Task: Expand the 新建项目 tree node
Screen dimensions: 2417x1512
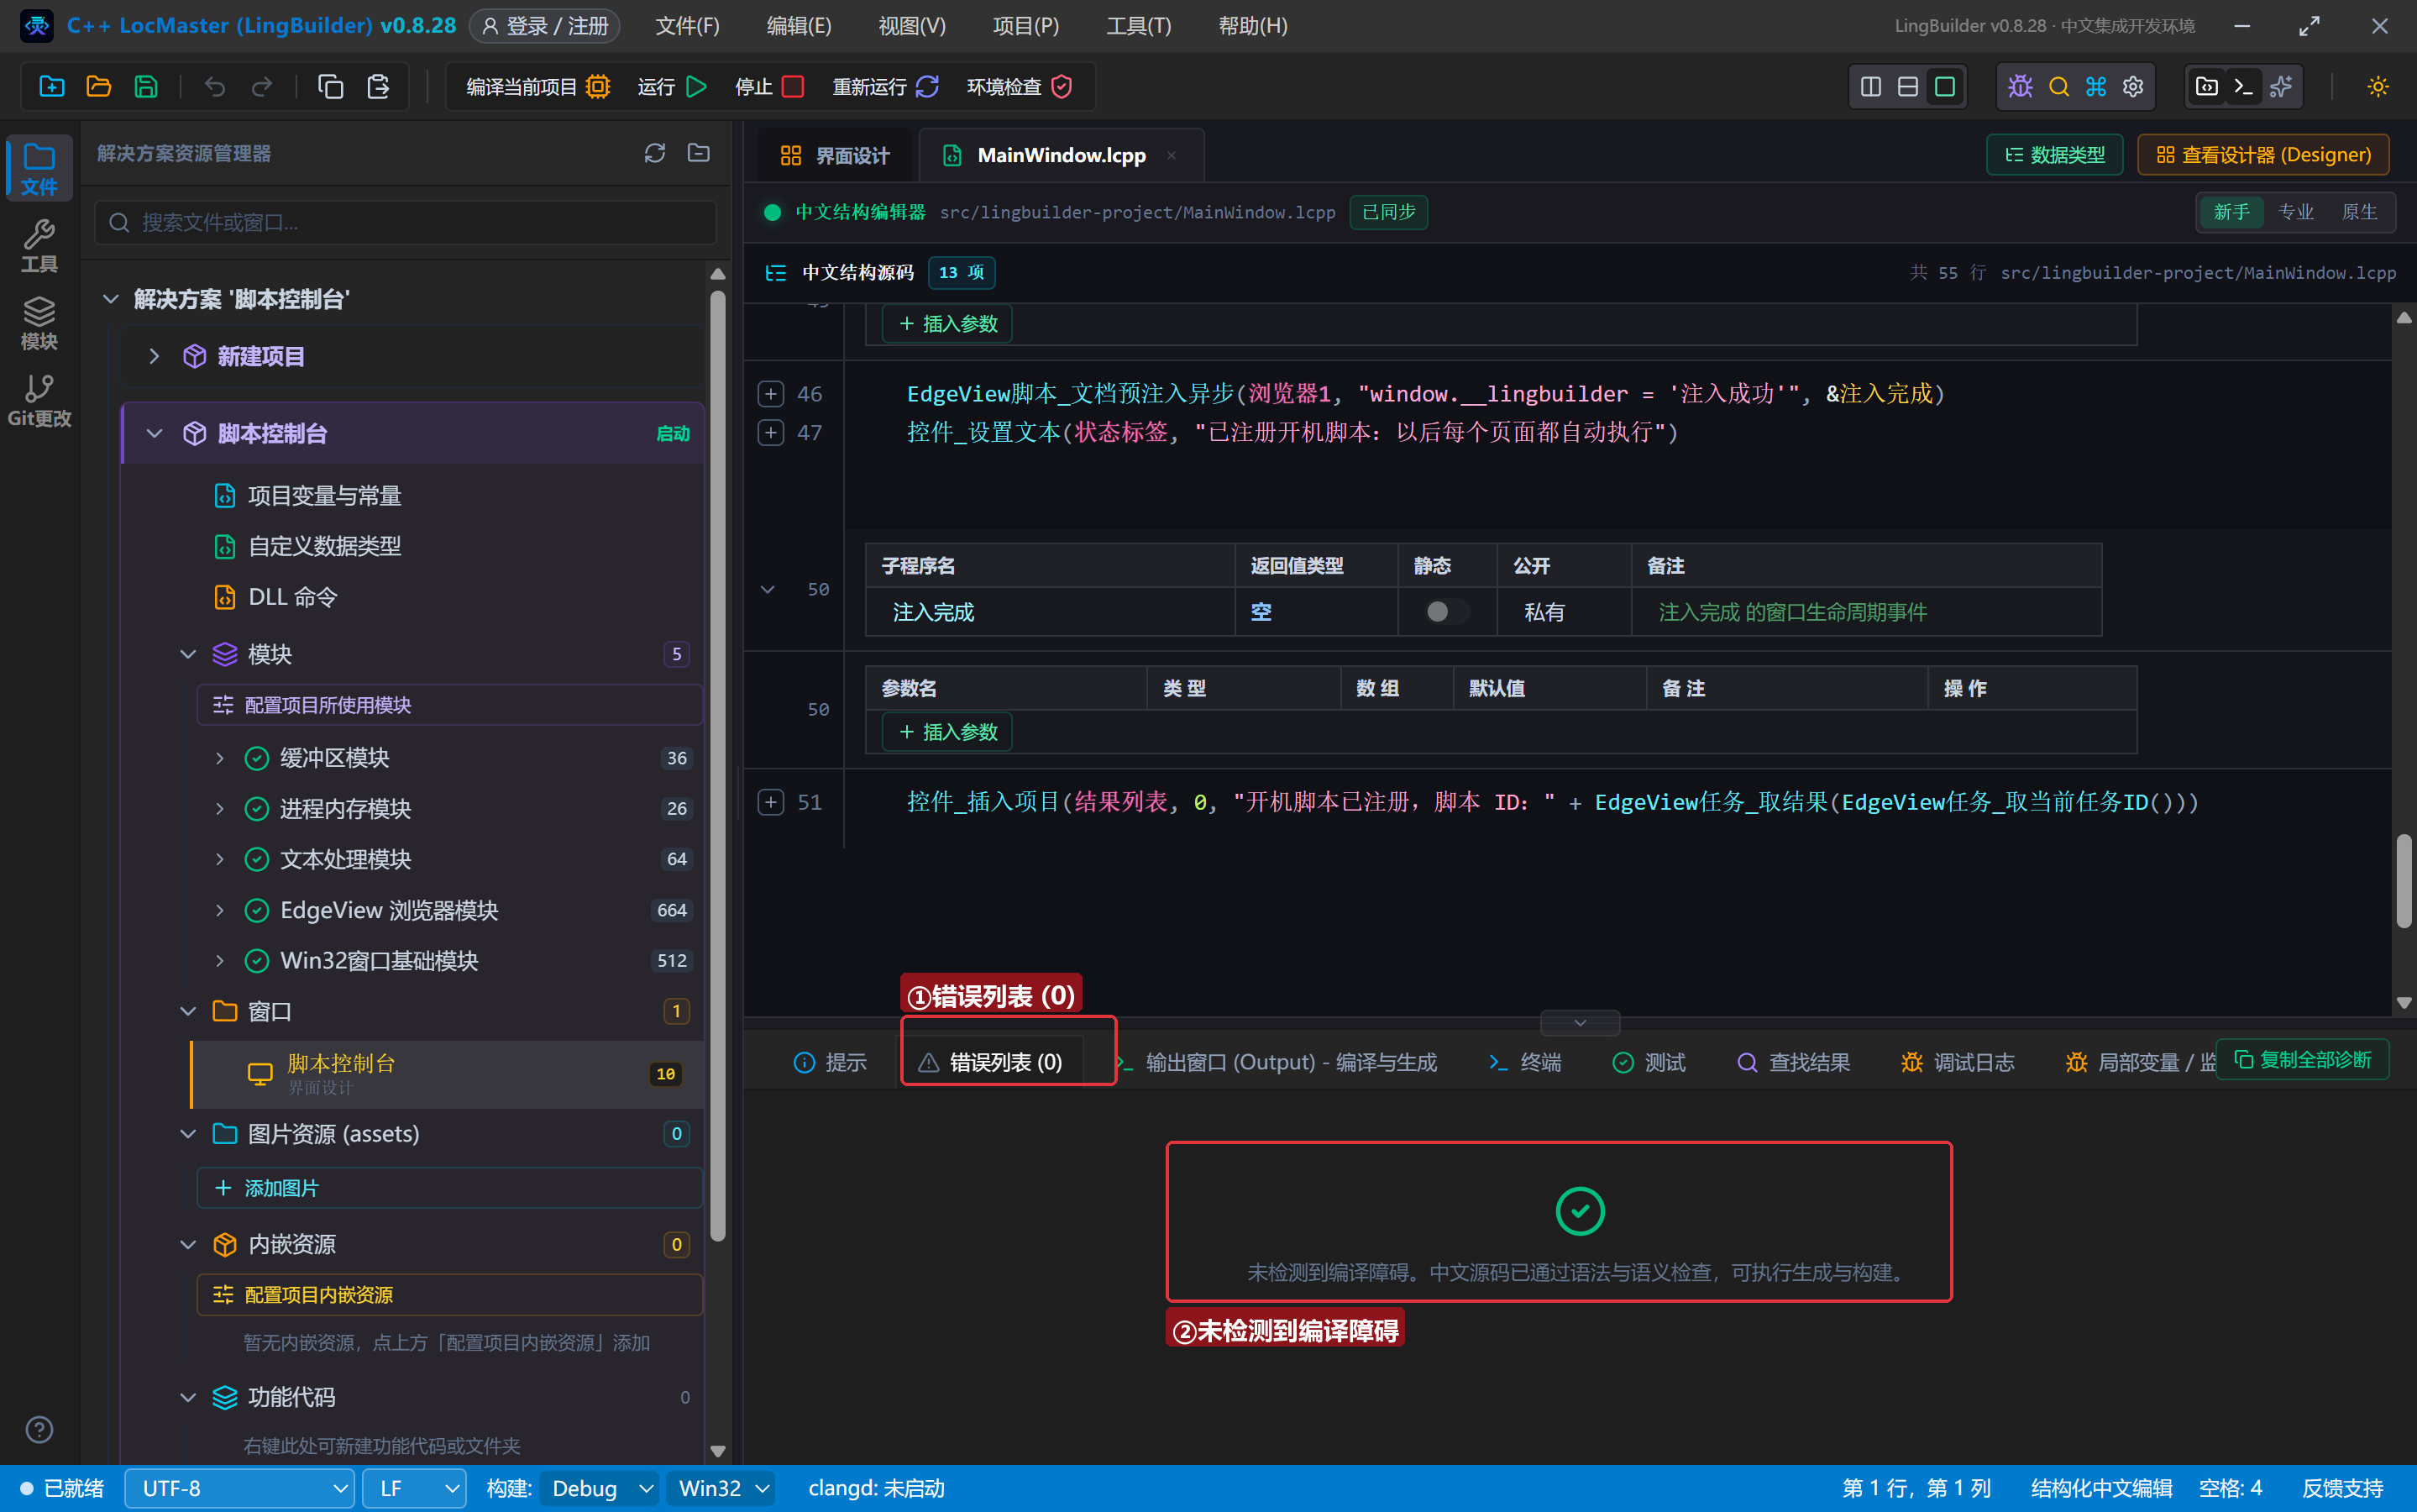Action: point(154,356)
